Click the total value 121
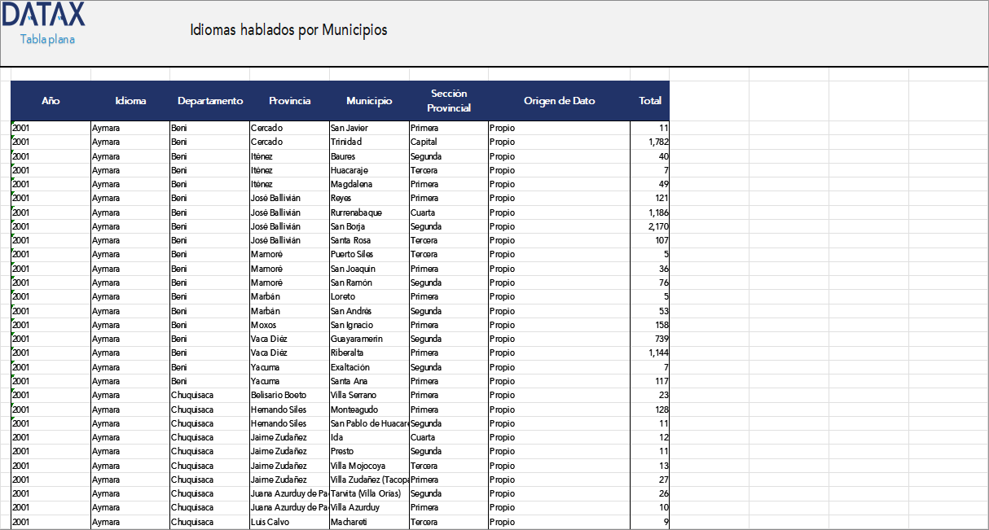Viewport: 989px width, 530px height. 650,198
